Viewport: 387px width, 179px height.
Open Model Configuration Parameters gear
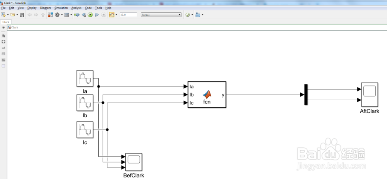pos(57,15)
